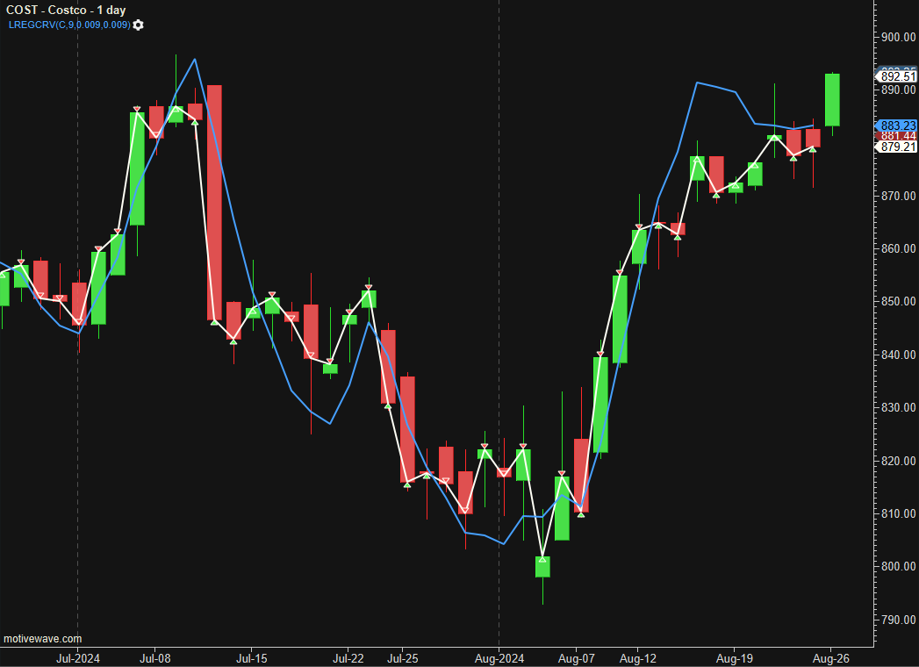The image size is (919, 667).
Task: Click the 830.00 price axis label
Action: click(898, 407)
